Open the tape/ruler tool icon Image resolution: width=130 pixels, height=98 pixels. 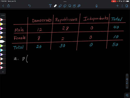point(79,6)
